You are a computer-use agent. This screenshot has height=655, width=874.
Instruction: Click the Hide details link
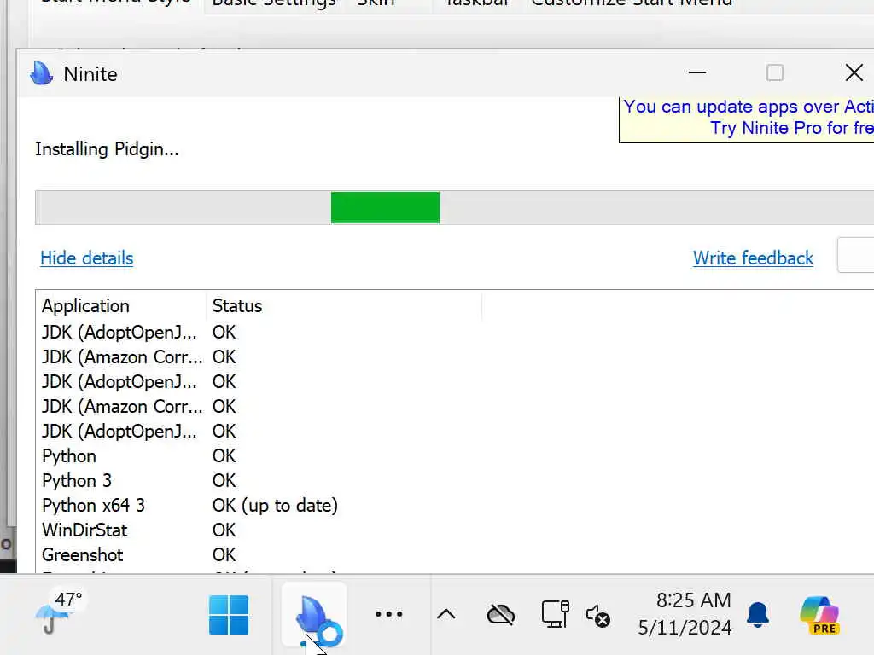(x=86, y=258)
